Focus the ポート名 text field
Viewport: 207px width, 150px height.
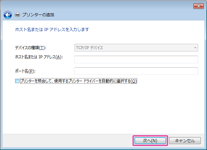tap(136, 71)
